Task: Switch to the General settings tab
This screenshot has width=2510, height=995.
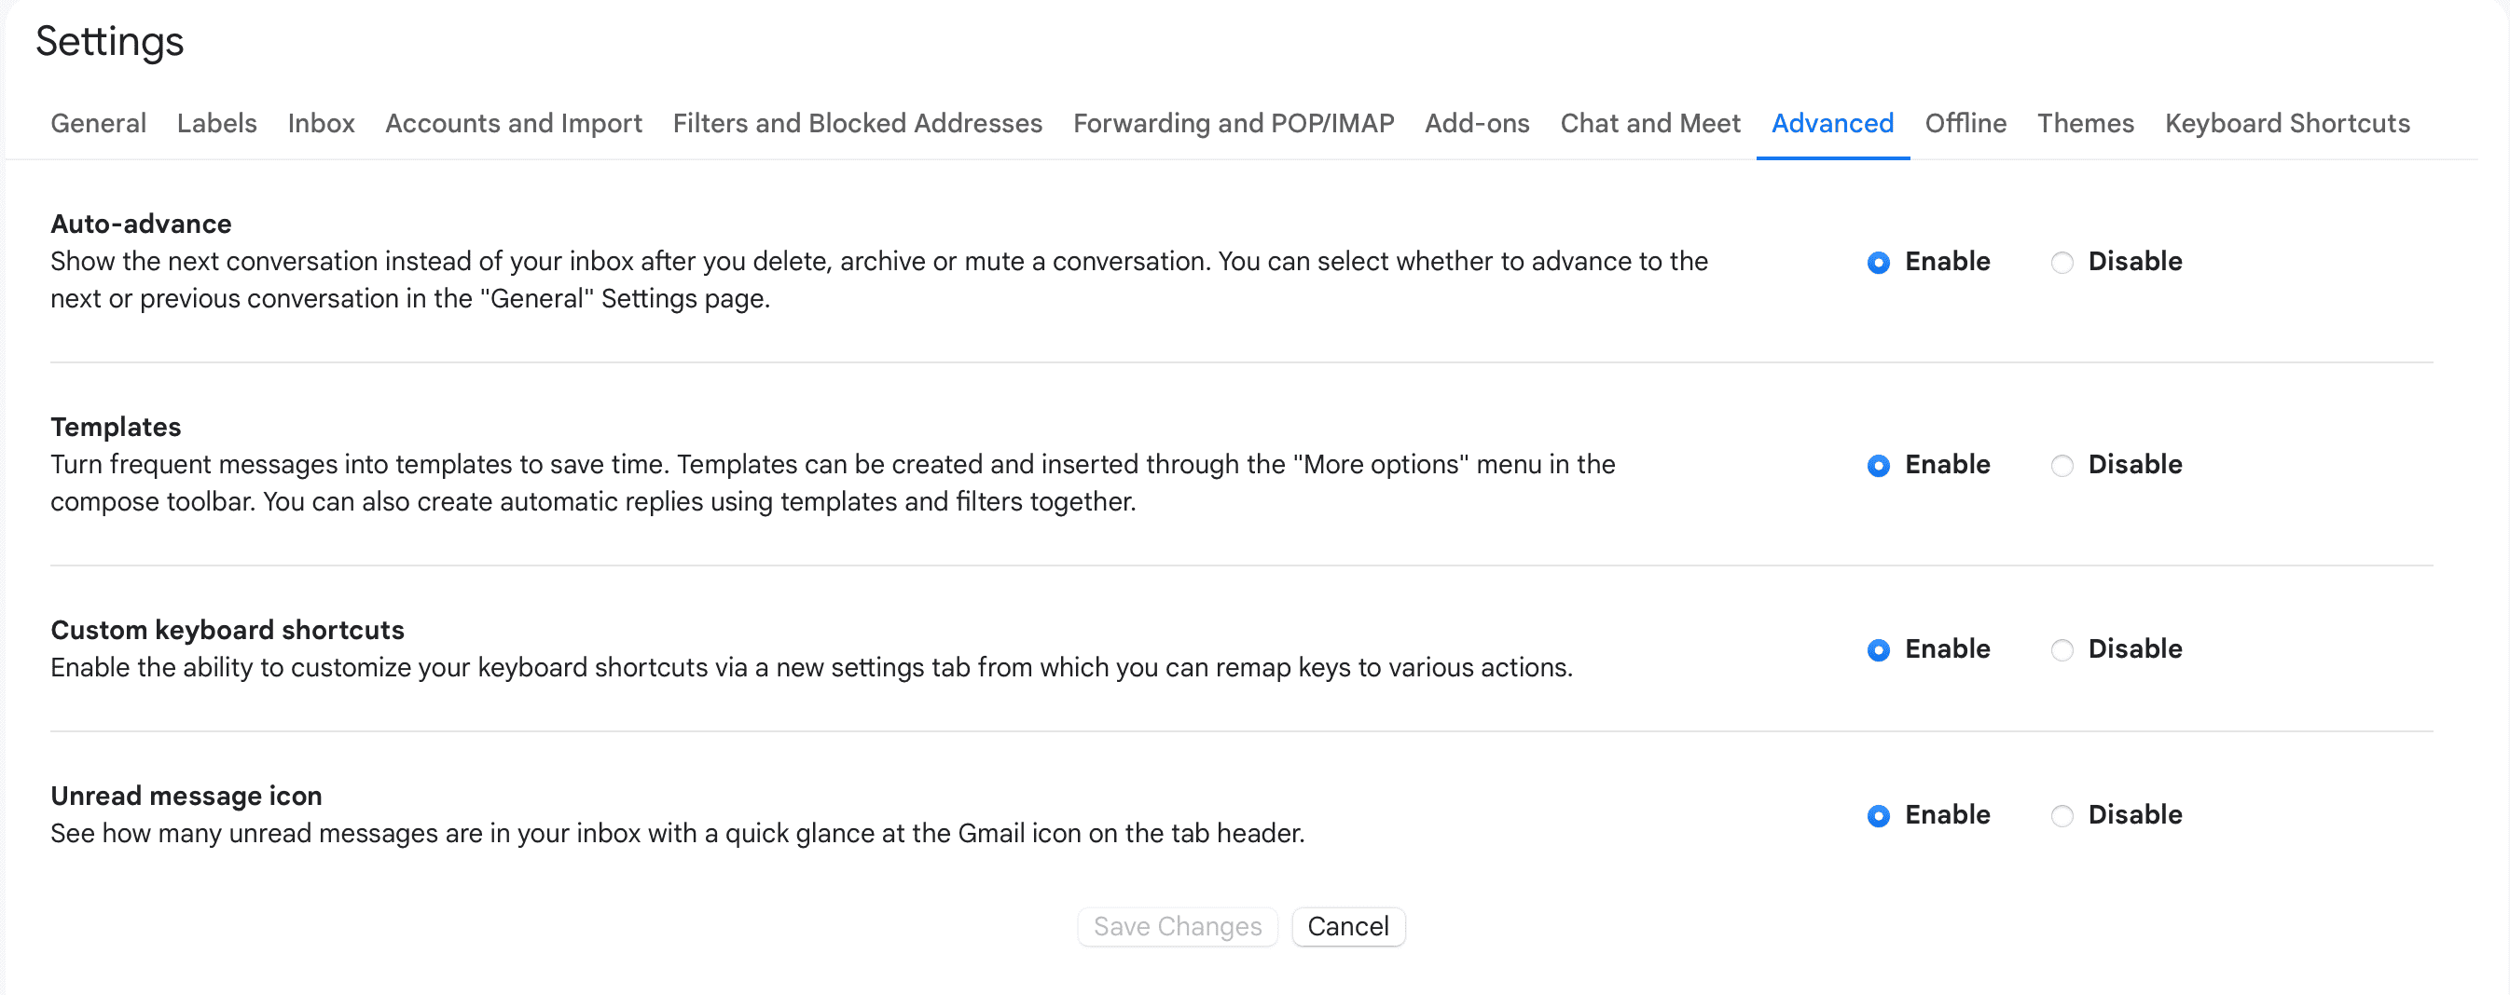Action: coord(98,124)
